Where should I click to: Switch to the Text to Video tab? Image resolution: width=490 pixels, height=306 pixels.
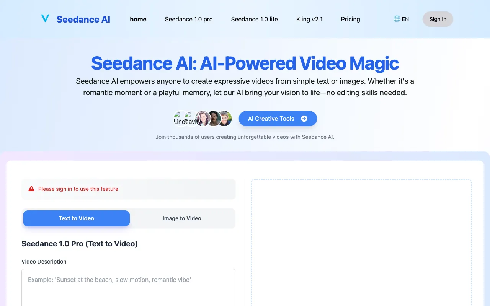click(x=77, y=218)
